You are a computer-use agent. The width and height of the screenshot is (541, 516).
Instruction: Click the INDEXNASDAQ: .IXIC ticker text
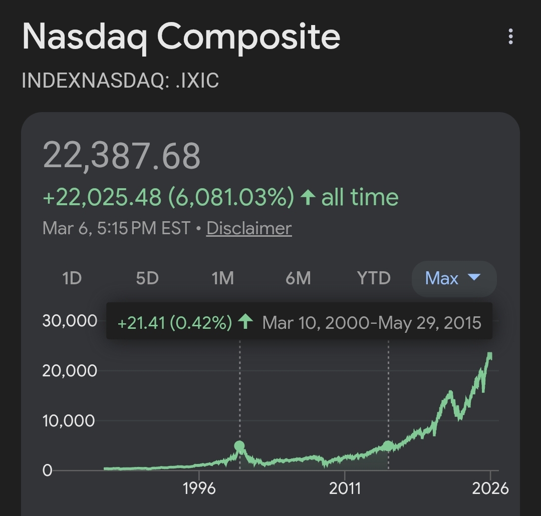[120, 81]
